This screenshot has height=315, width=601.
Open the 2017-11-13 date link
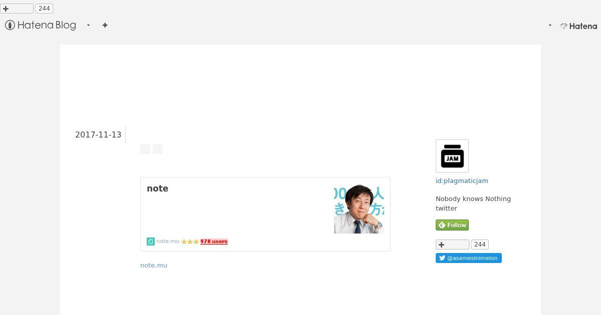point(98,134)
